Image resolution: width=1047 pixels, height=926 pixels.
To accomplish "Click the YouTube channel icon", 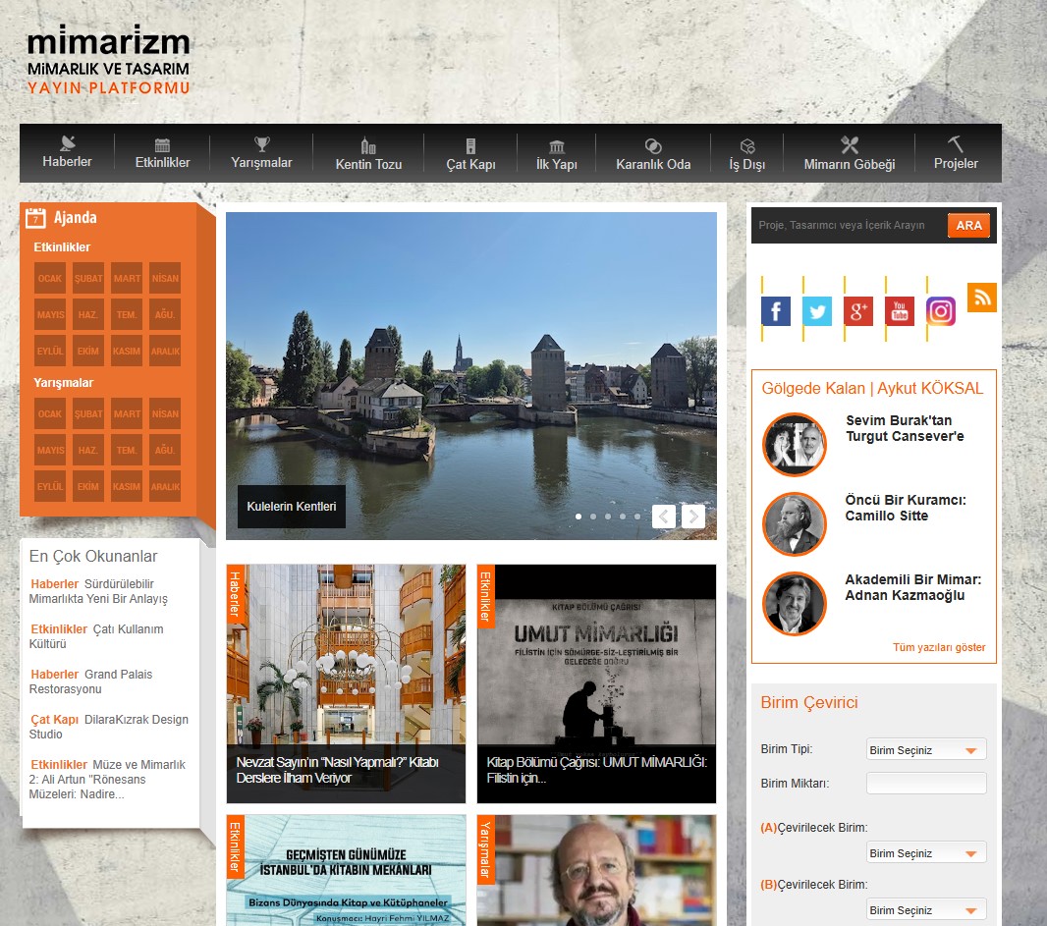I will [899, 310].
